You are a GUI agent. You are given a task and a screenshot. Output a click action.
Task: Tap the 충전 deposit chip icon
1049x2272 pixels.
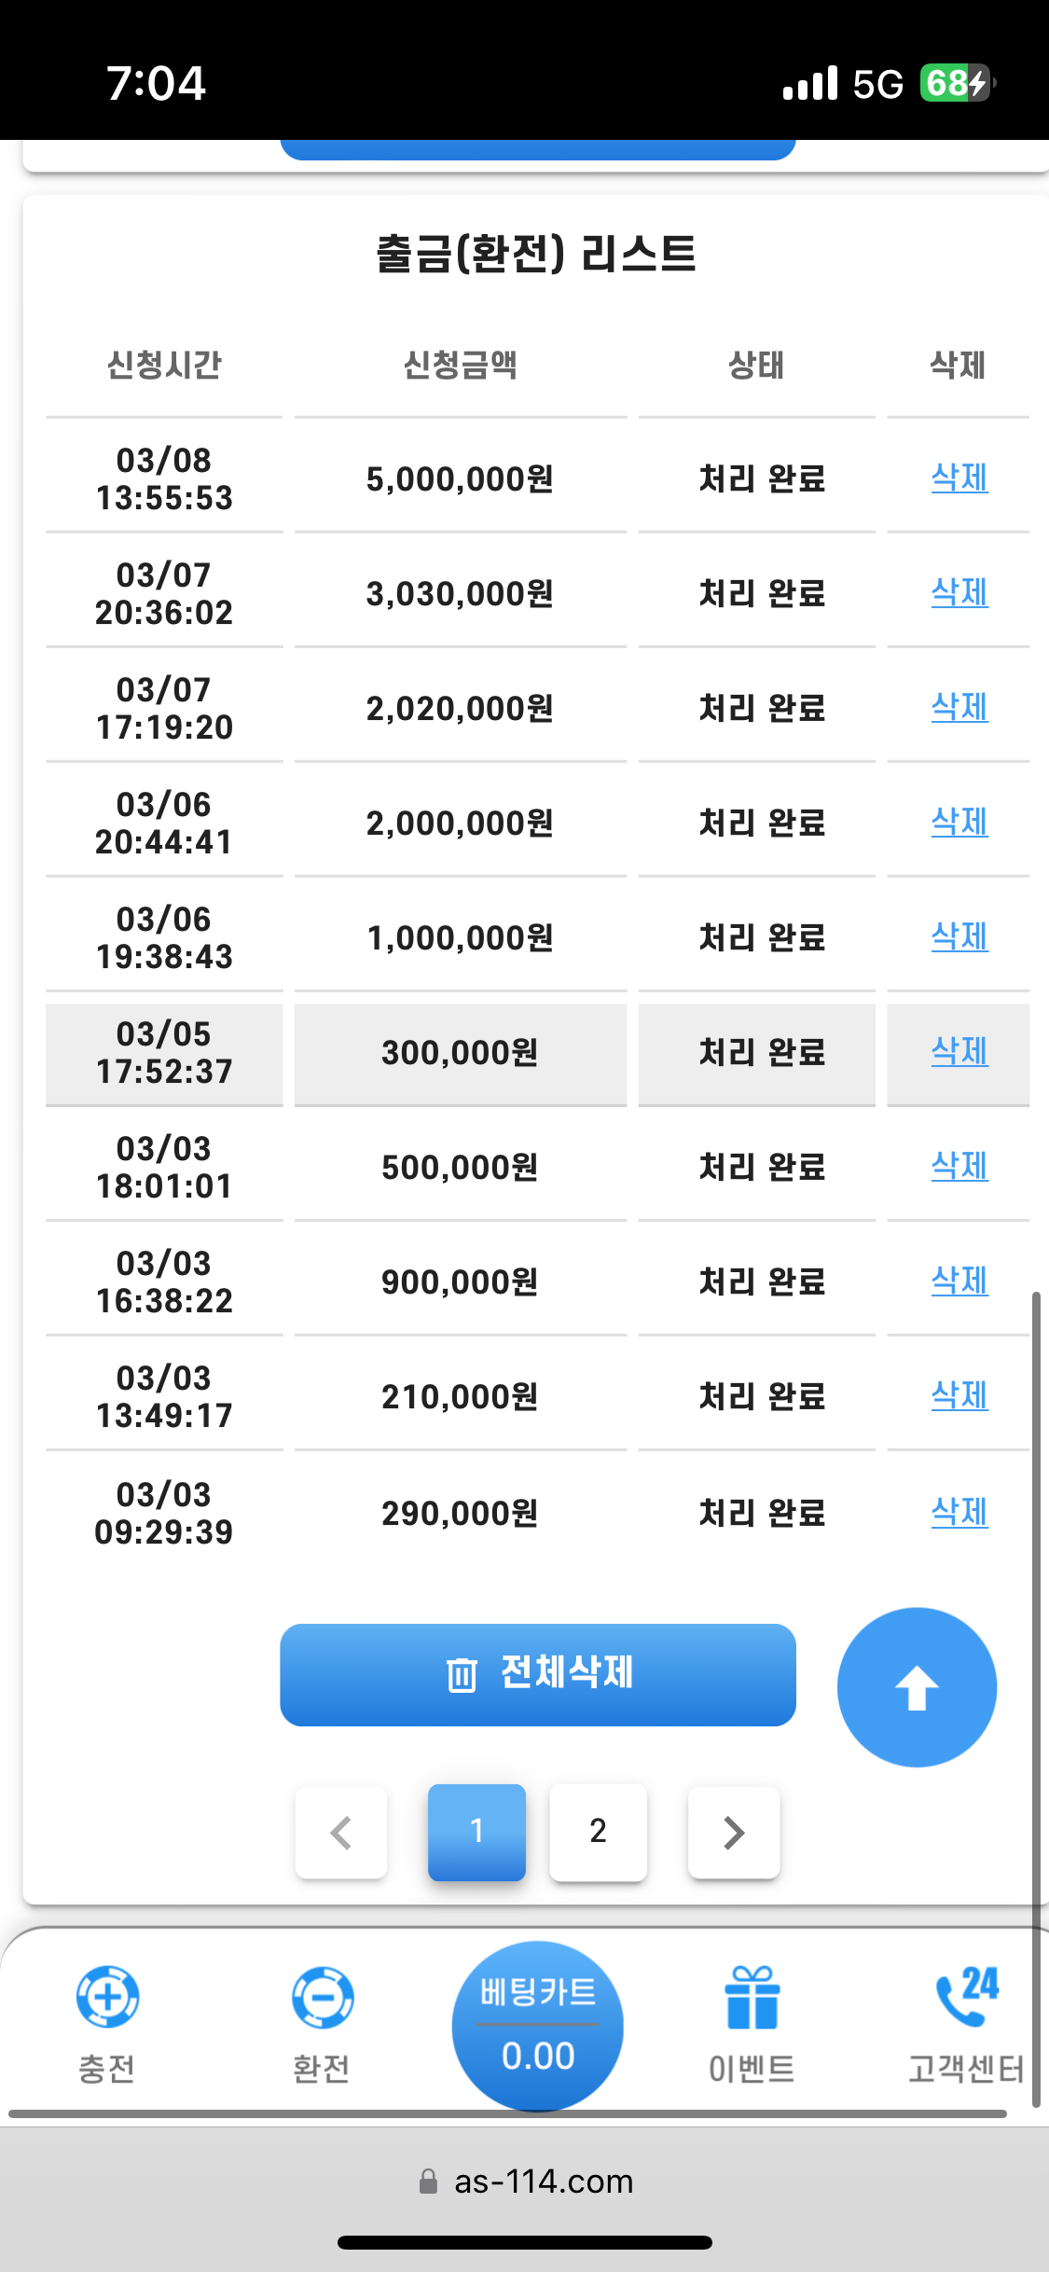[x=107, y=1998]
